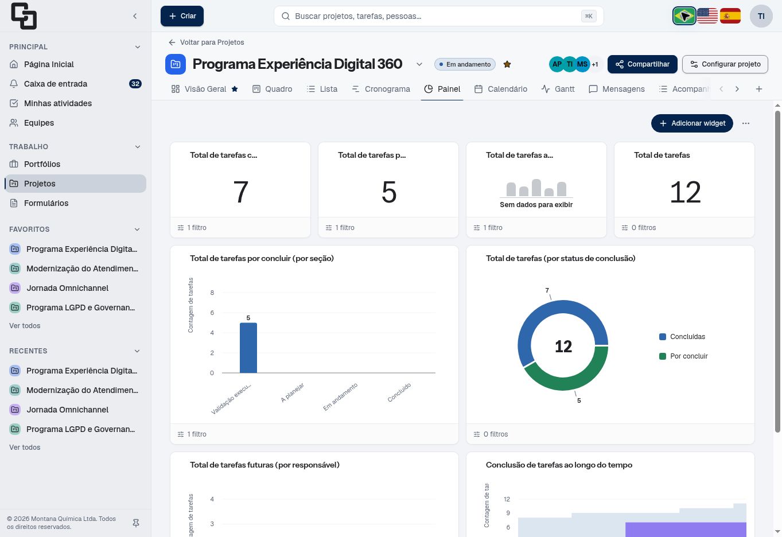Open the project title dropdown arrow
Image resolution: width=782 pixels, height=537 pixels.
click(419, 64)
